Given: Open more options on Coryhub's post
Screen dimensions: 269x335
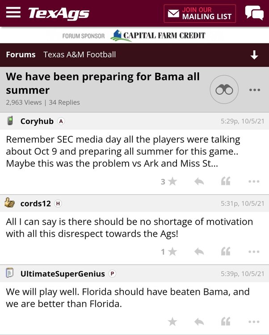Looking at the screenshot, I should coord(254,181).
